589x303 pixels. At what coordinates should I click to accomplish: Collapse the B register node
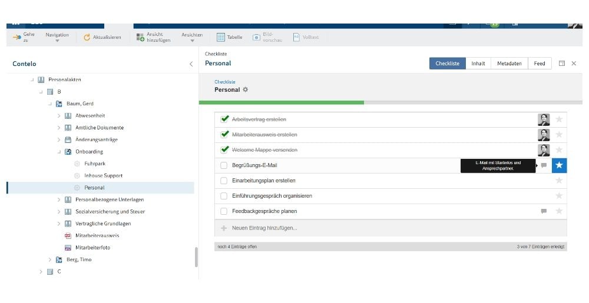[x=41, y=92]
